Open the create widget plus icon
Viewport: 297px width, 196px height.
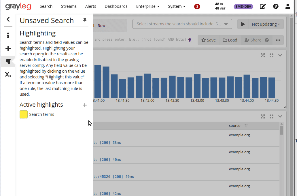coord(8,48)
